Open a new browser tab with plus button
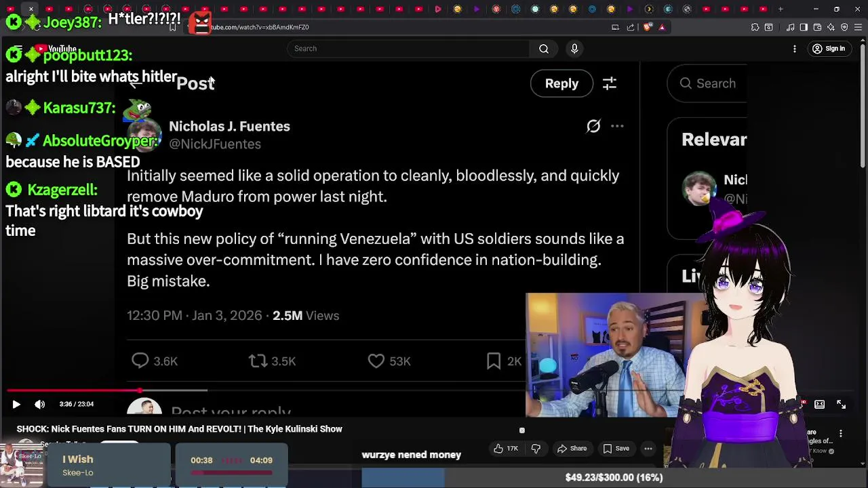Screen dimensions: 868x488 click(x=781, y=9)
